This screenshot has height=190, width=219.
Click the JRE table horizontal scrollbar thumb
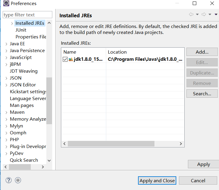(x=111, y=144)
